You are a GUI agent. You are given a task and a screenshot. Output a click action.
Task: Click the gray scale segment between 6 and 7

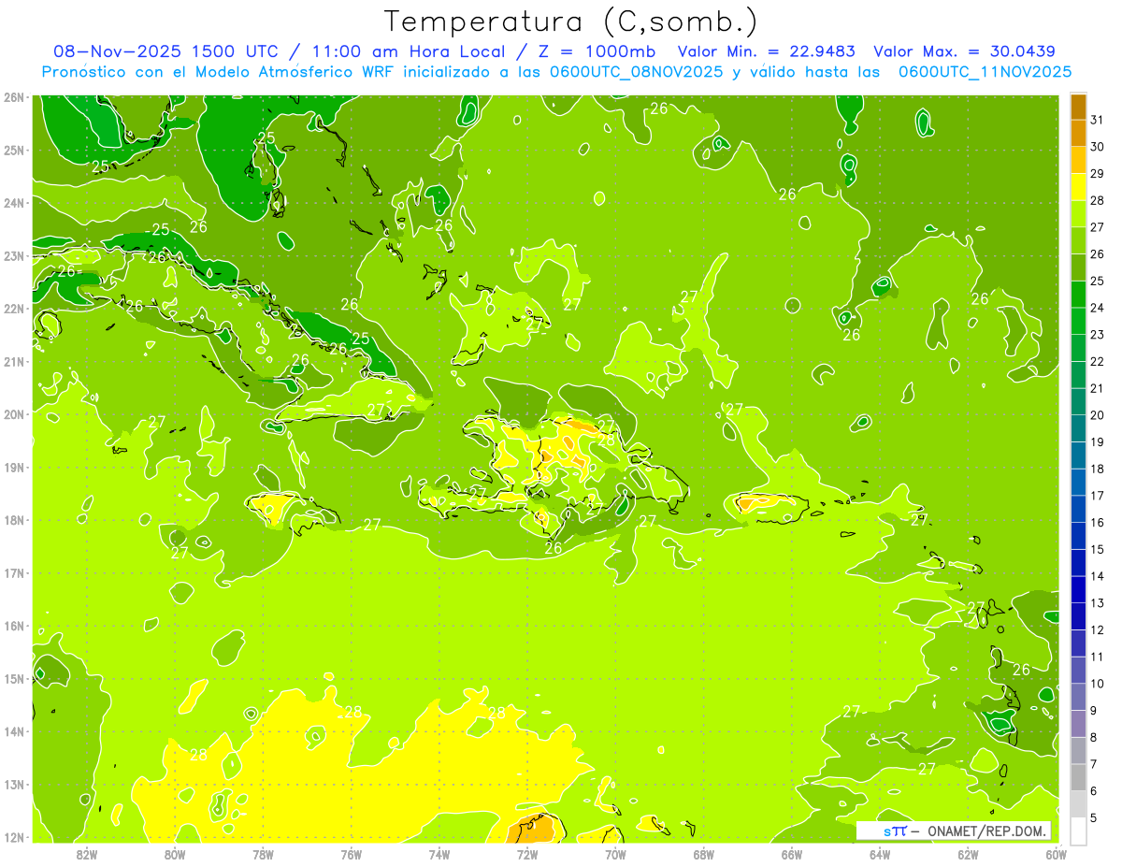(1078, 777)
